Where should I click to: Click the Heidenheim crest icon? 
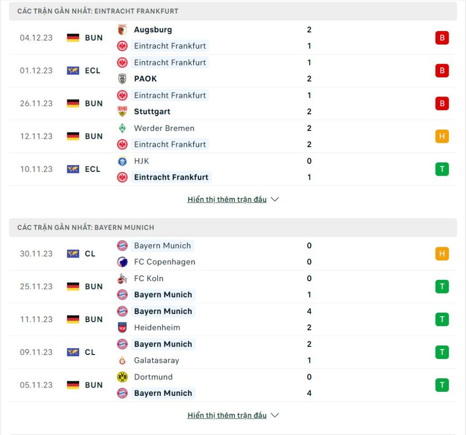pos(122,328)
